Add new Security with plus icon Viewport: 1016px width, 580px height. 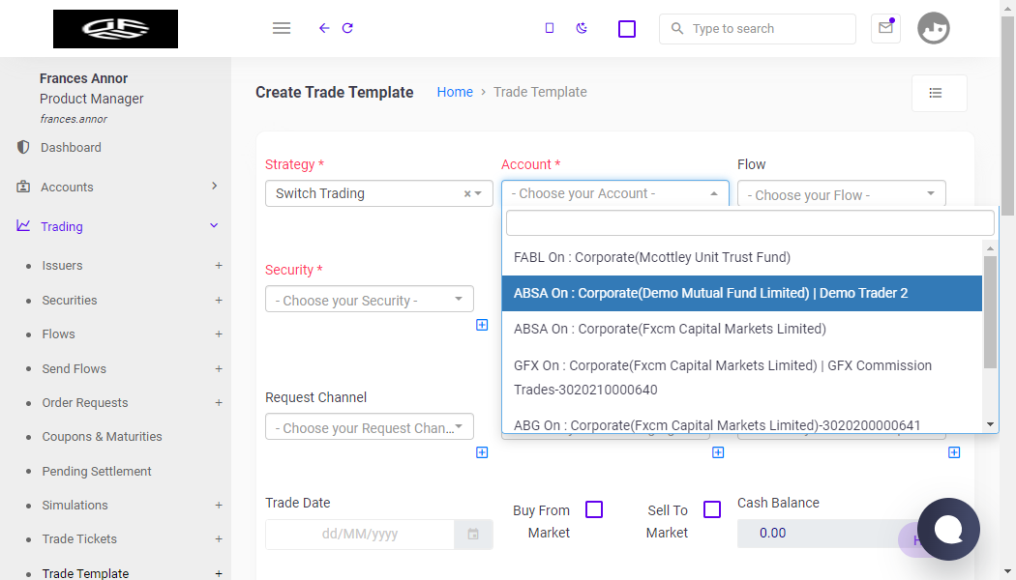482,325
